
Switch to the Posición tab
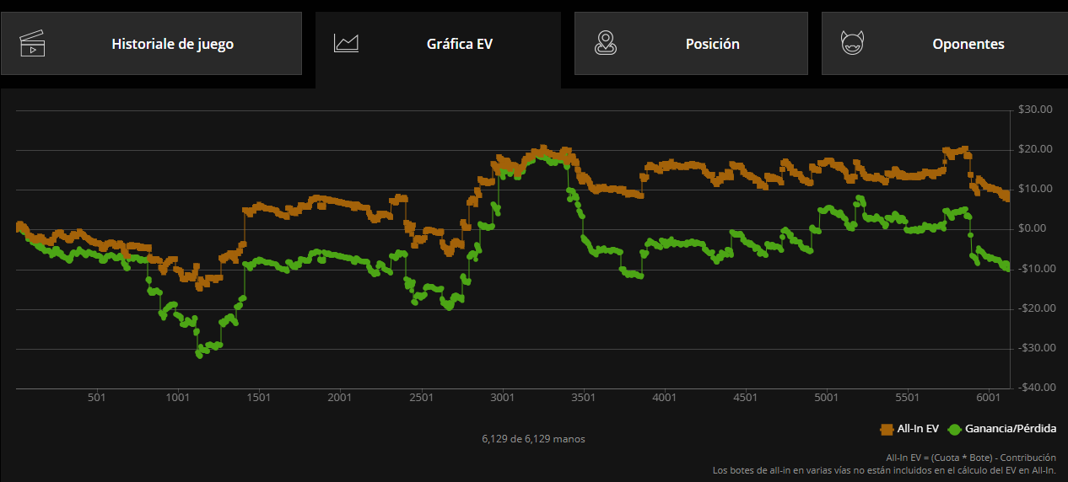tap(691, 44)
